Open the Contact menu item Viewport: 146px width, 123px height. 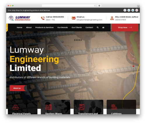(x=89, y=28)
